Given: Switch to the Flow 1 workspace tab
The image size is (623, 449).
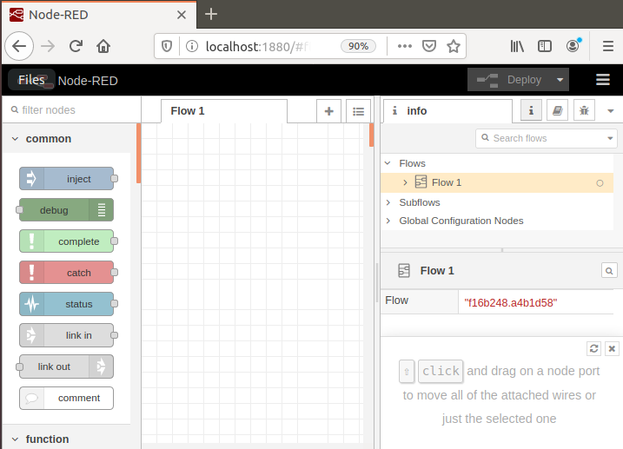Looking at the screenshot, I should [x=224, y=111].
